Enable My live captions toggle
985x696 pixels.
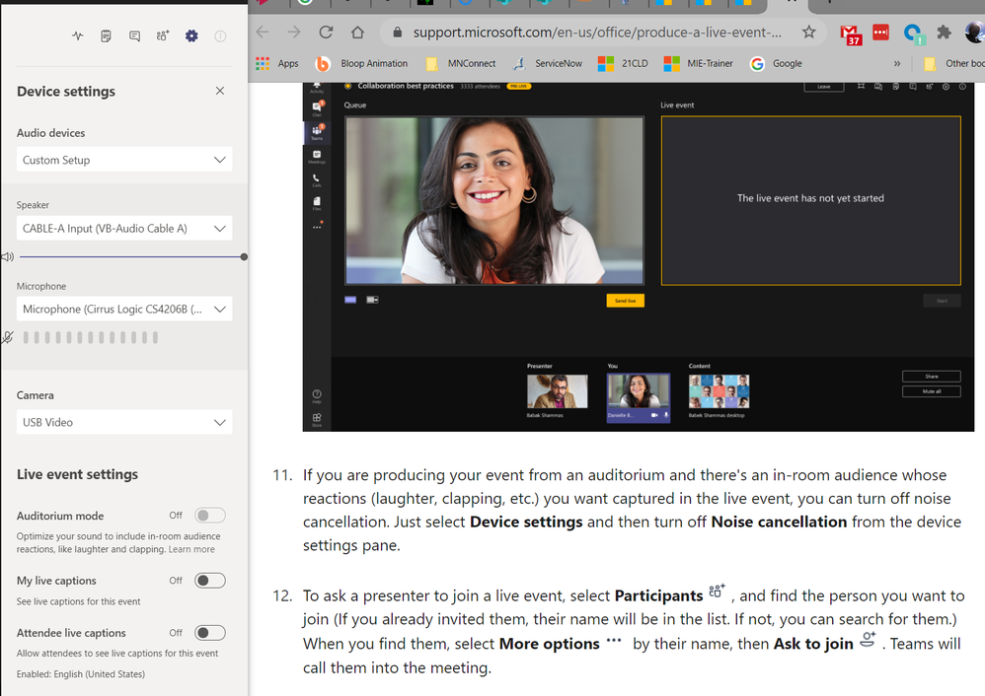[209, 581]
